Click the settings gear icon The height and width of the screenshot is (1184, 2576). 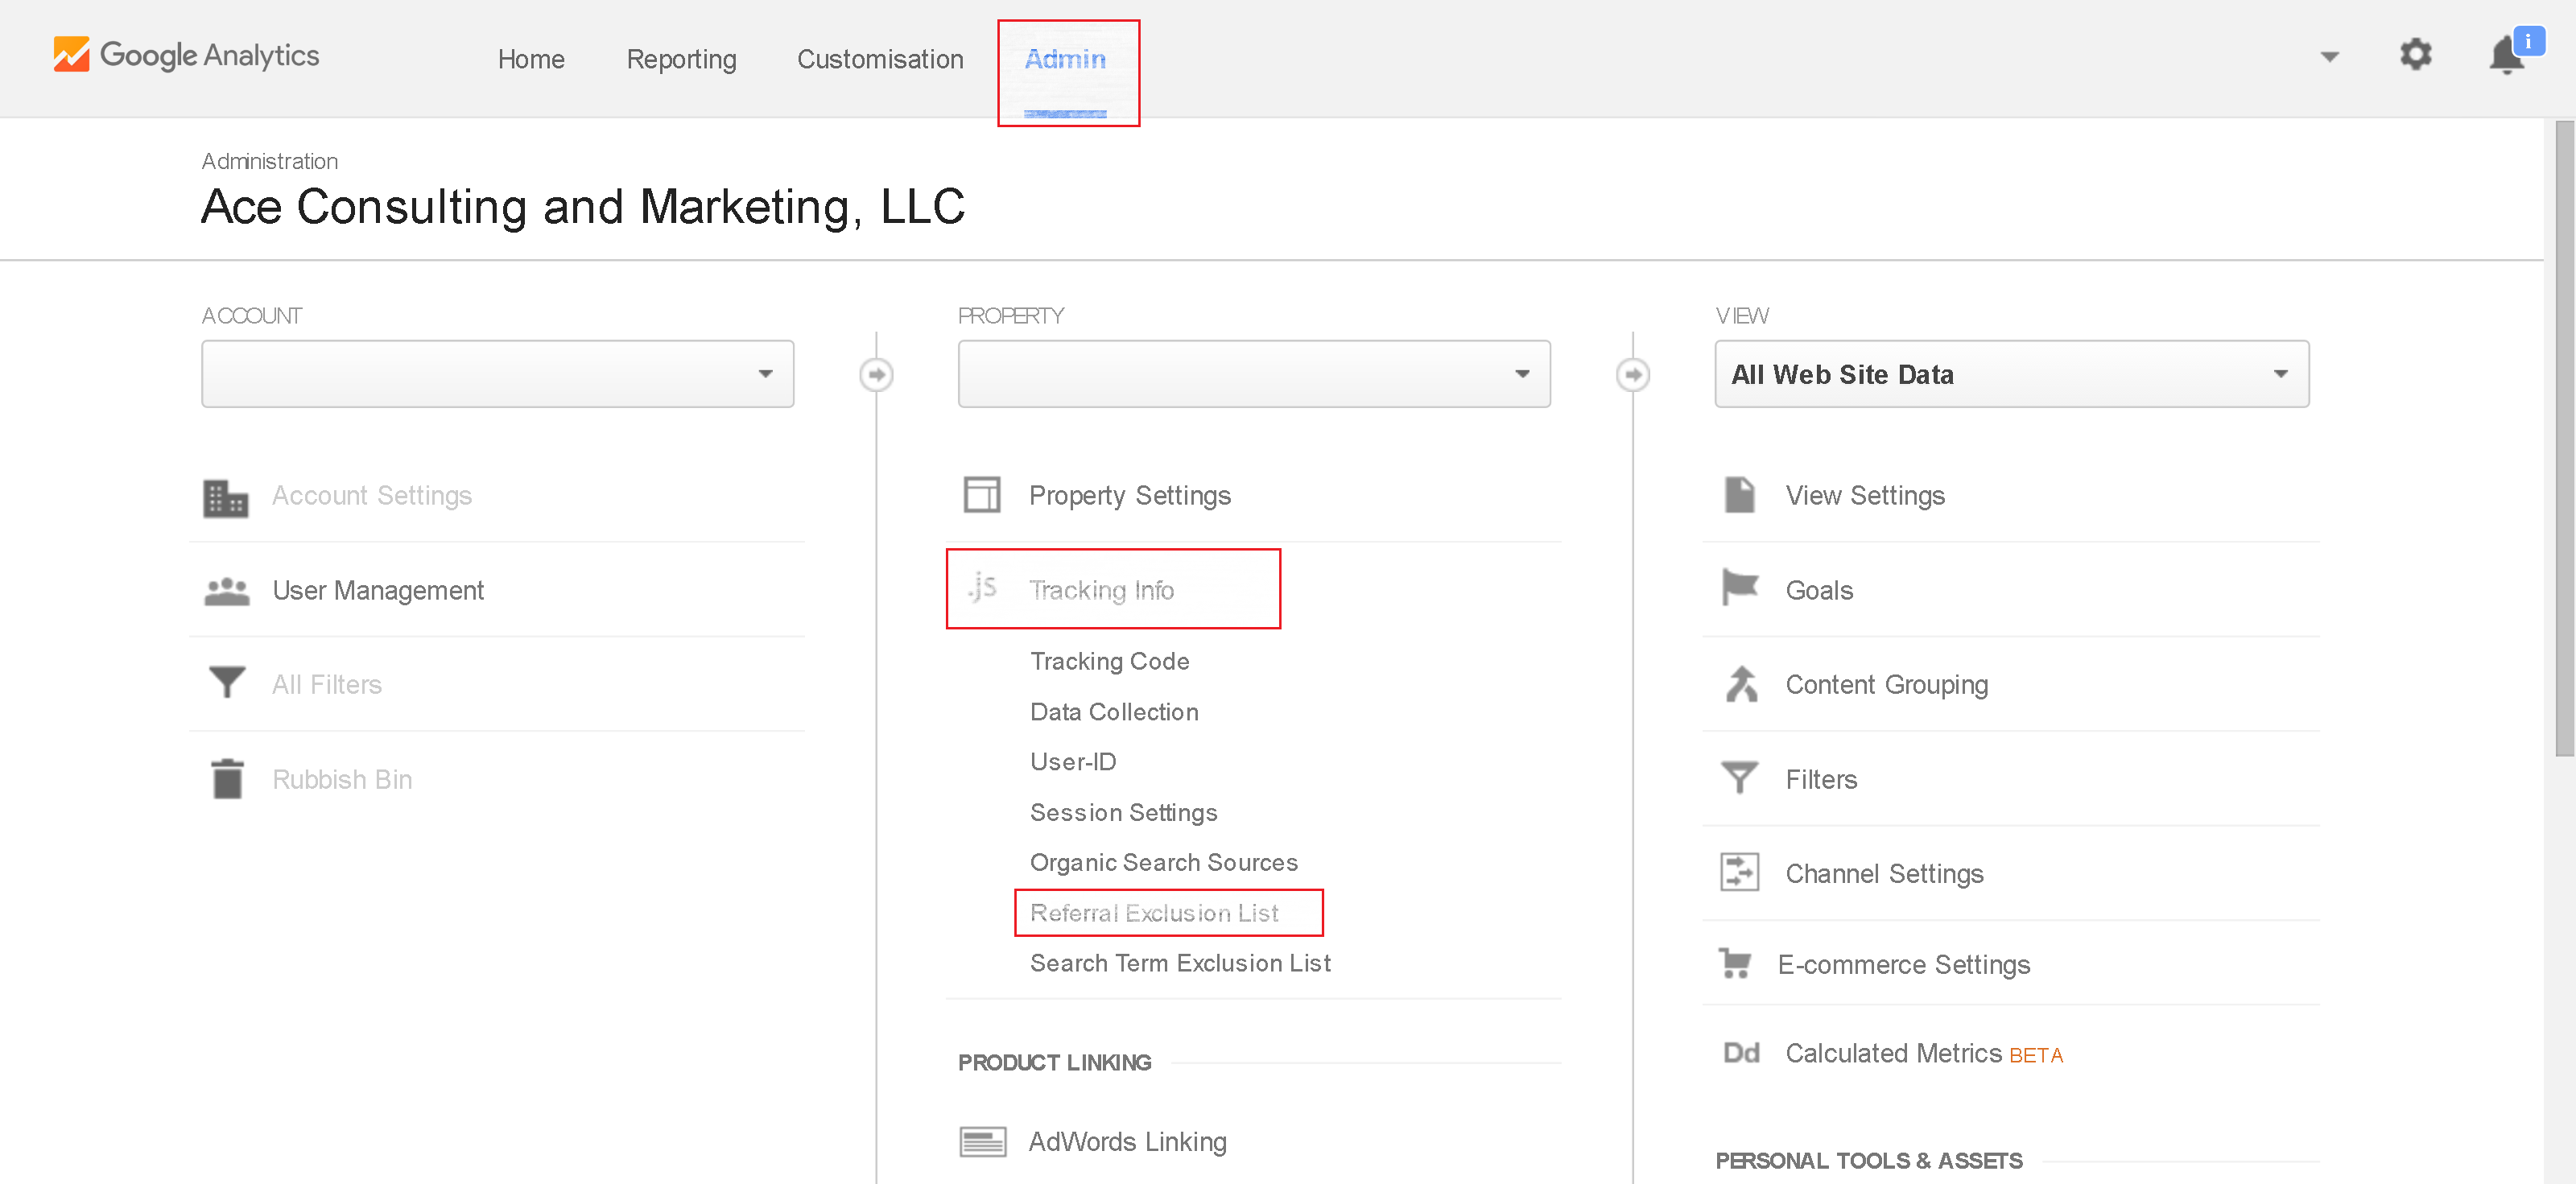(x=2415, y=54)
